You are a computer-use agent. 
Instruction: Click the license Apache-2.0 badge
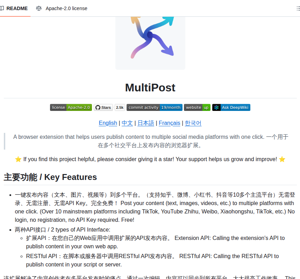(x=71, y=107)
